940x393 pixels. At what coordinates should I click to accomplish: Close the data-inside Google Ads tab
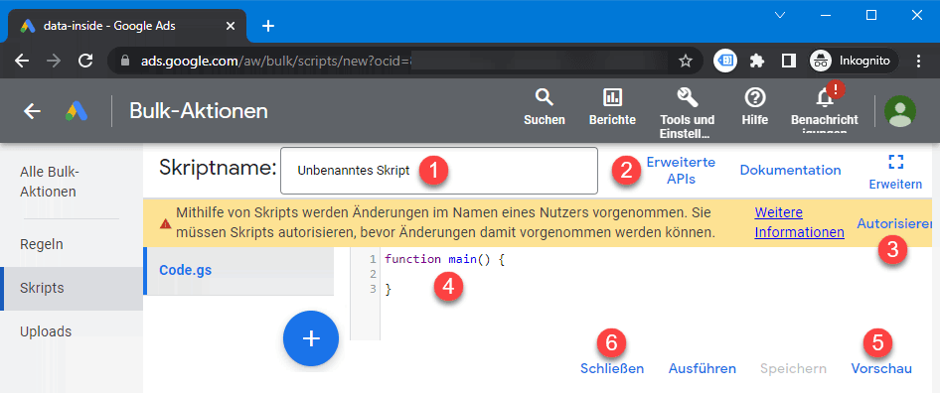(x=231, y=26)
